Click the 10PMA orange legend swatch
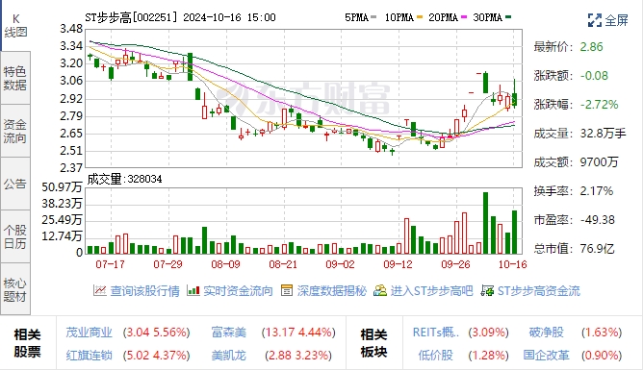The width and height of the screenshot is (643, 370). [419, 17]
